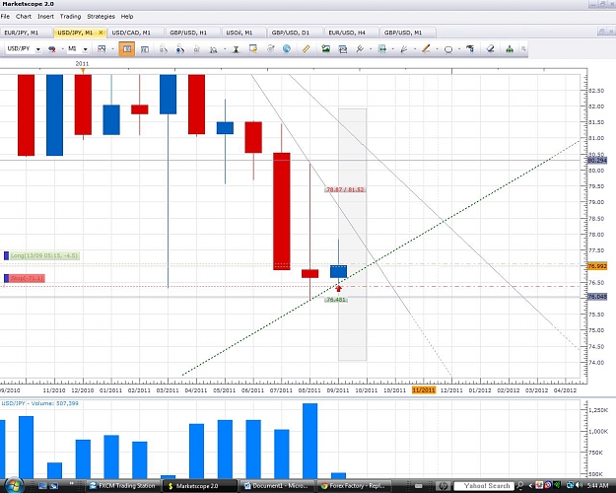This screenshot has height=493, width=616.
Task: Click the 2011 year marker at chart top
Action: pos(82,64)
